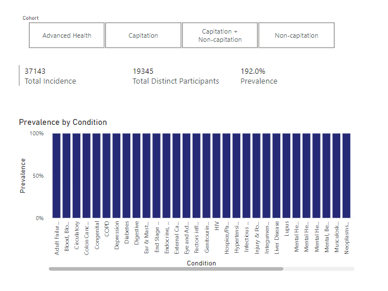Select the Adult Failur... bar

coord(56,175)
